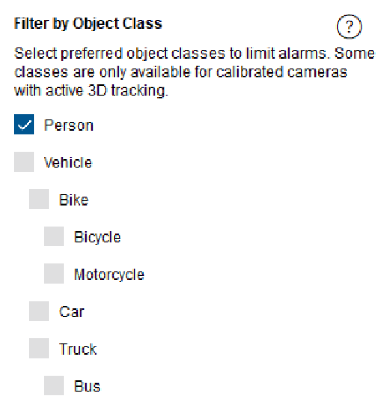Click the Motorcycle label text
Screen dimensions: 381x407
click(x=109, y=275)
